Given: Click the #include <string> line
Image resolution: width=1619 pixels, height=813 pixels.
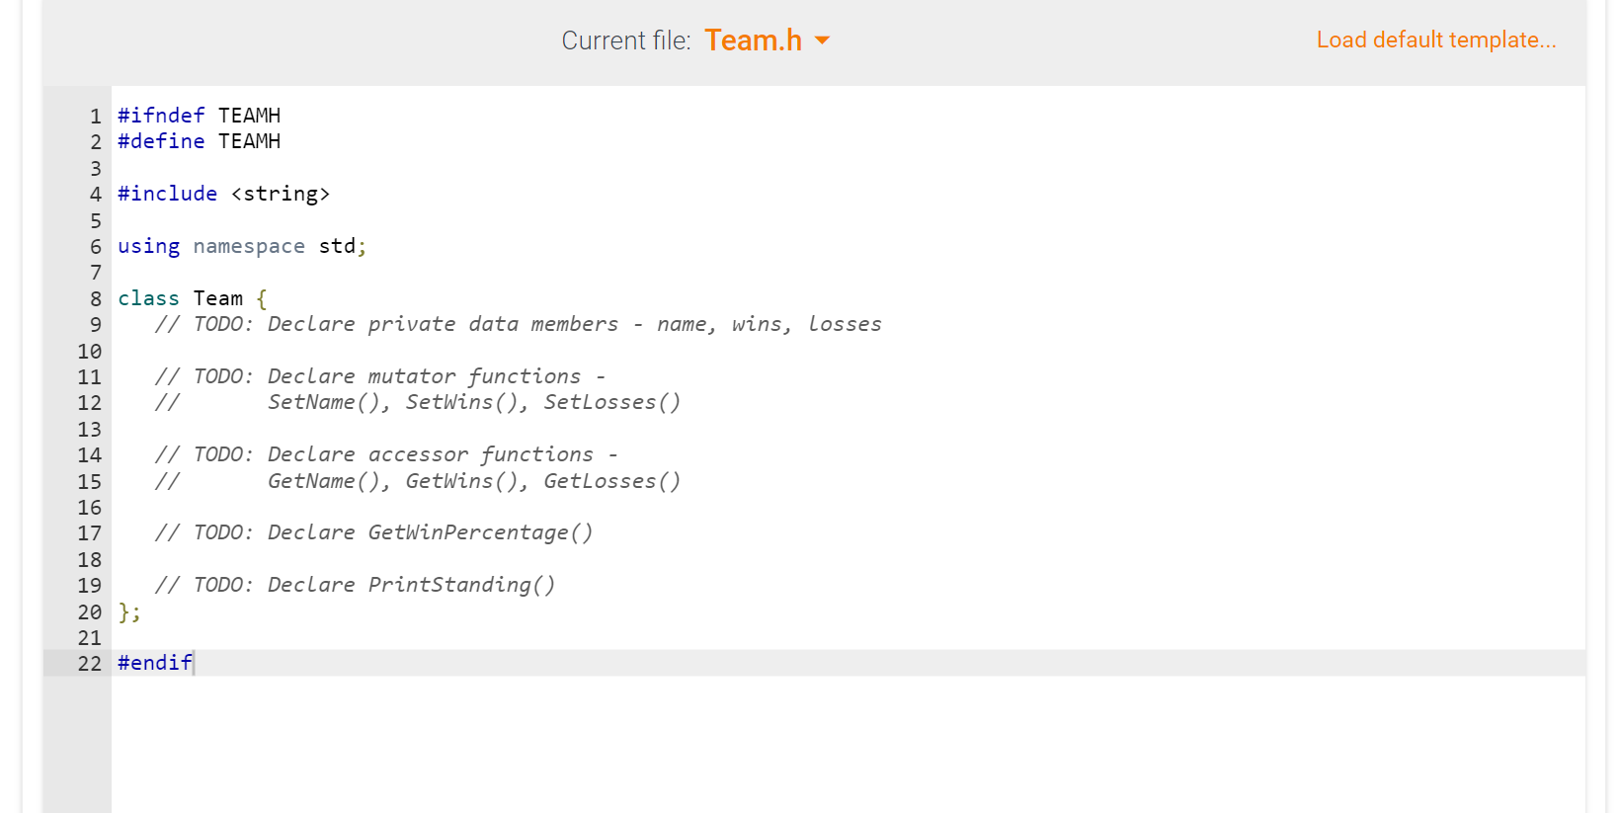Looking at the screenshot, I should coord(224,194).
